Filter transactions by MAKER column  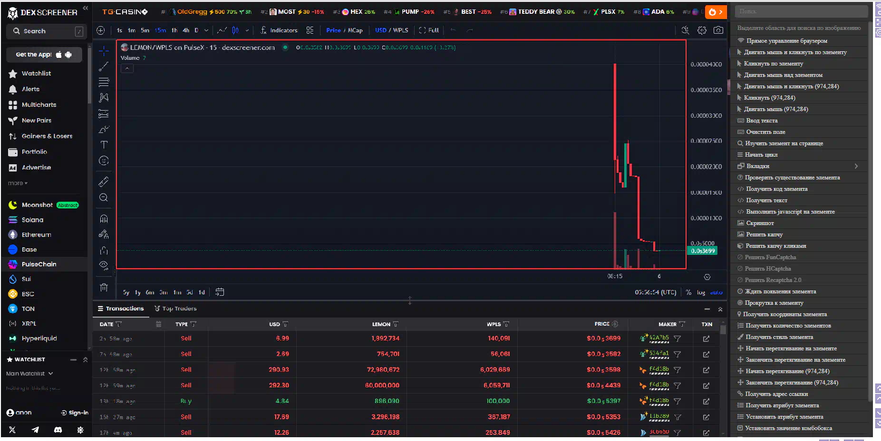point(682,324)
